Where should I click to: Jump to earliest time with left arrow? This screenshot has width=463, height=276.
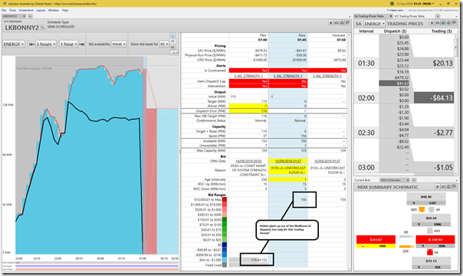[31, 44]
